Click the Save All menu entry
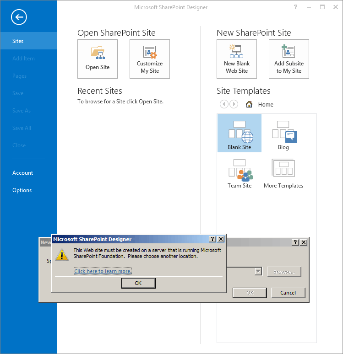Image resolution: width=343 pixels, height=354 pixels. pos(22,128)
